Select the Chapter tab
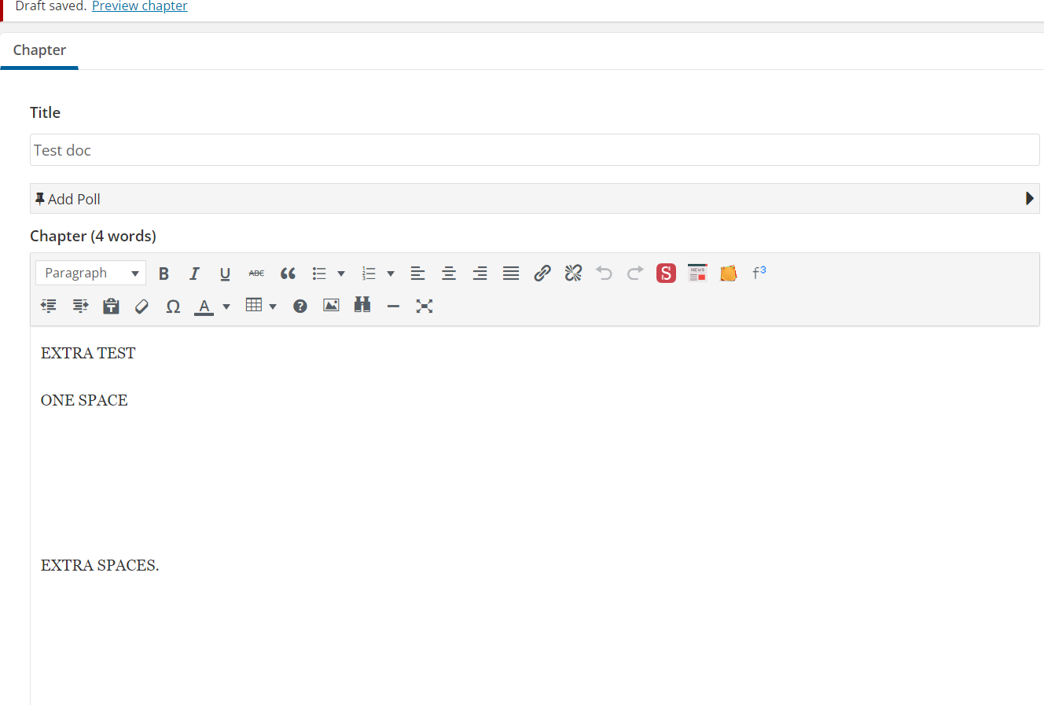 coord(39,50)
